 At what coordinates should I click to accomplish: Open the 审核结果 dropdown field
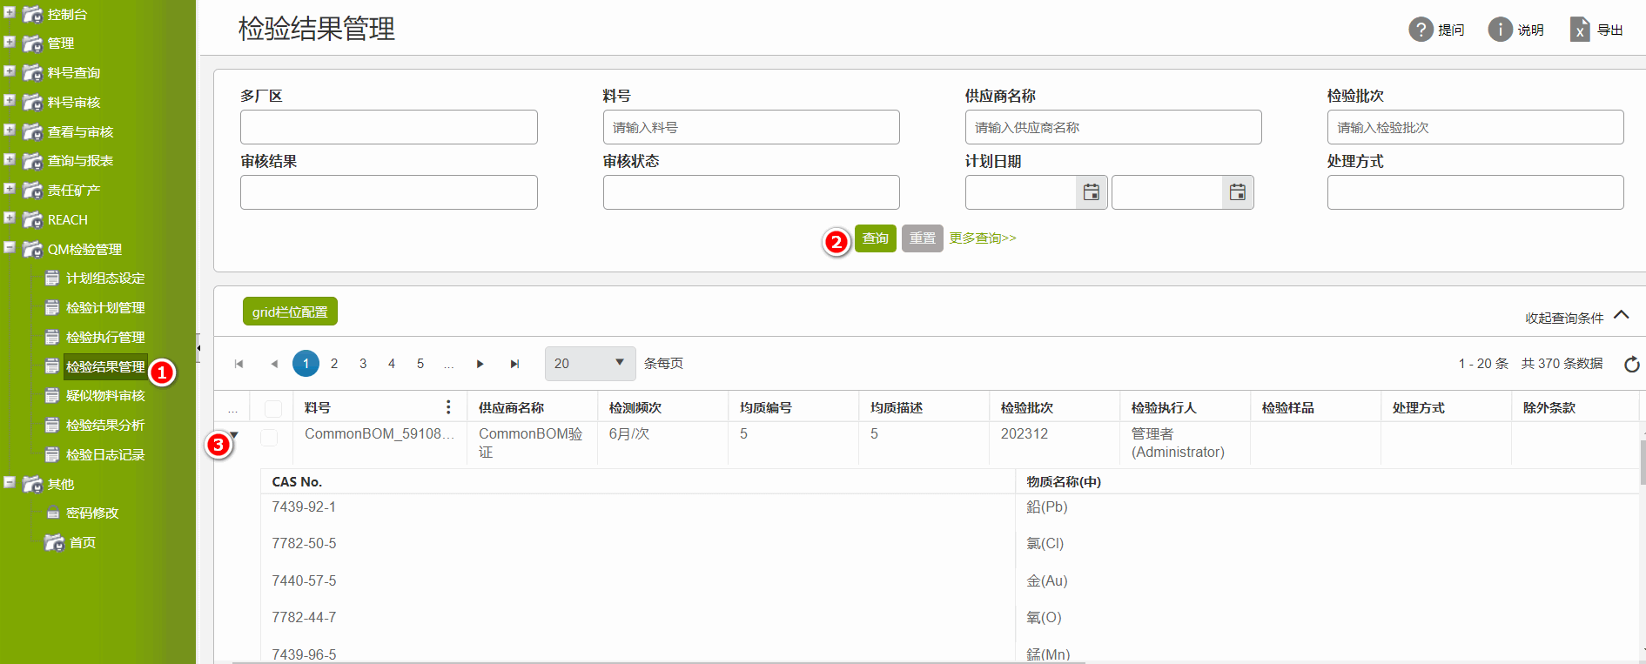tap(389, 192)
